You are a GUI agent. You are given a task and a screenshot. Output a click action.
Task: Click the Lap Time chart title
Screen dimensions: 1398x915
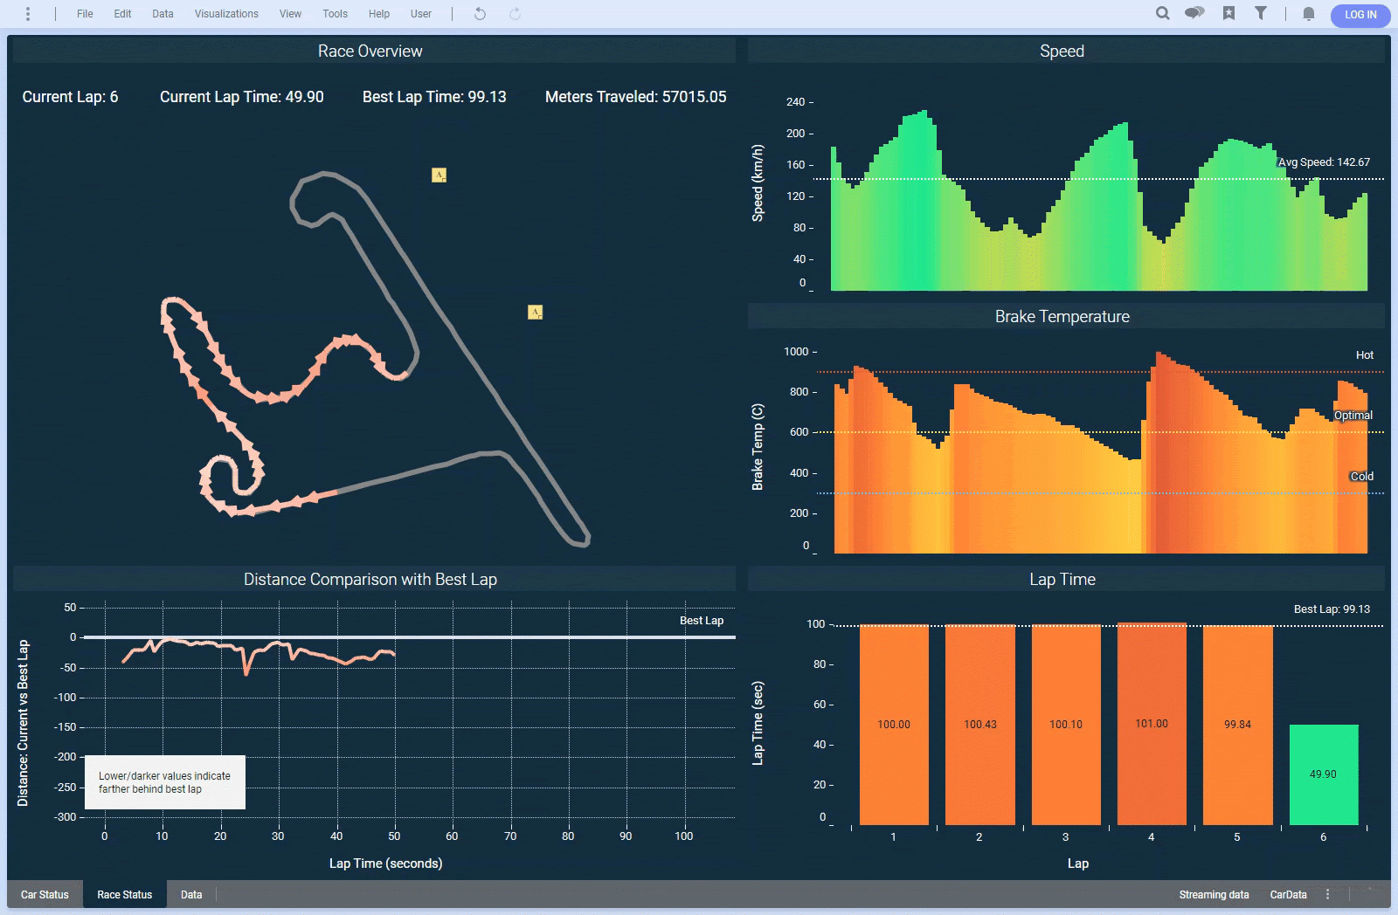[x=1062, y=580]
